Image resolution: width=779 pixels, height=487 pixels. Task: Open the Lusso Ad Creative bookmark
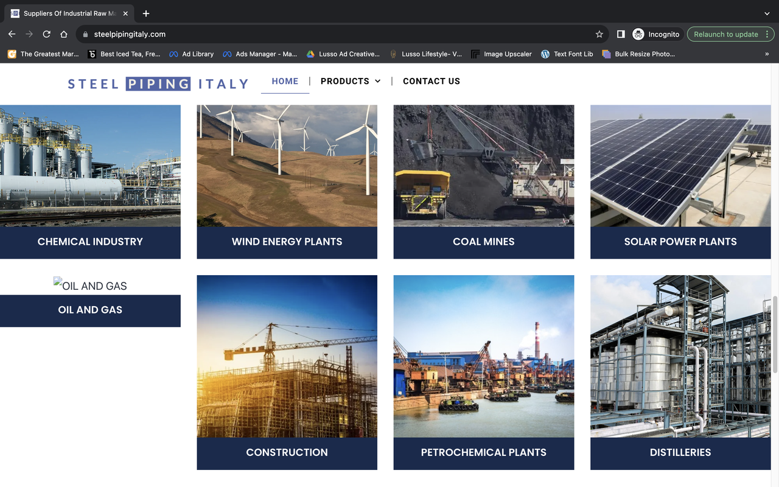(343, 54)
